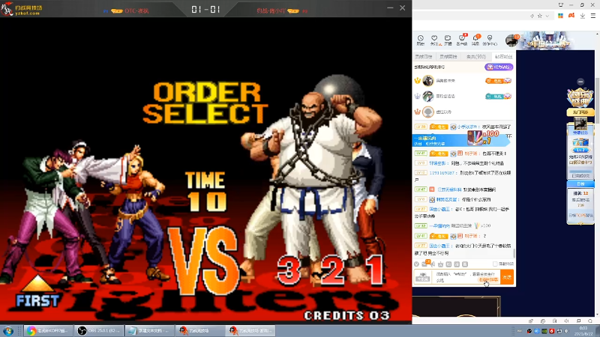Click the yellow hot-games button on floating widget

point(580,112)
